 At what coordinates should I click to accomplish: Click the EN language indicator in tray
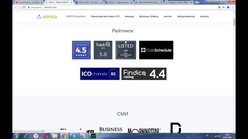pyautogui.click(x=207, y=136)
